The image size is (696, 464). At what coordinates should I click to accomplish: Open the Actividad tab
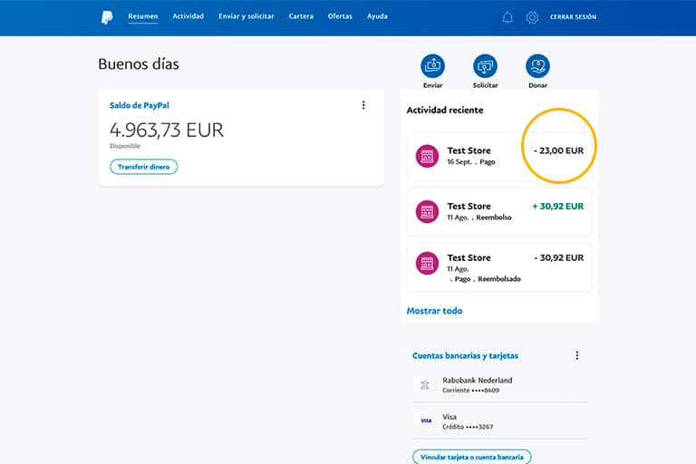188,16
